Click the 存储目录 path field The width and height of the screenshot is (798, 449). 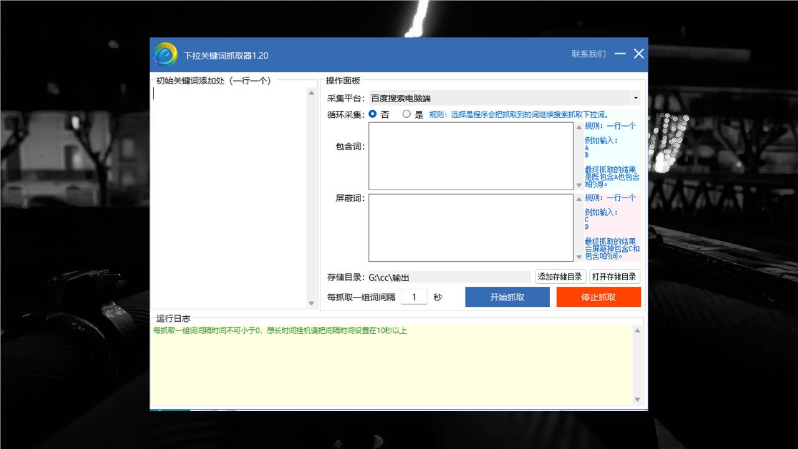click(449, 277)
